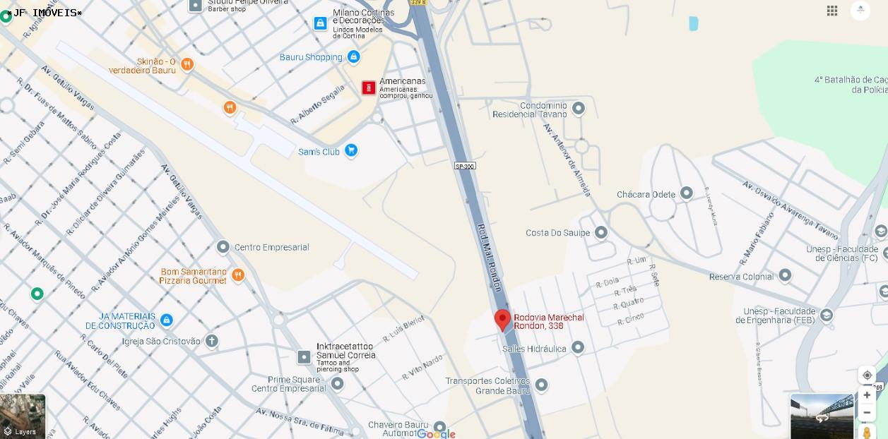Click the Americanas red store icon
This screenshot has width=888, height=439.
click(x=369, y=88)
